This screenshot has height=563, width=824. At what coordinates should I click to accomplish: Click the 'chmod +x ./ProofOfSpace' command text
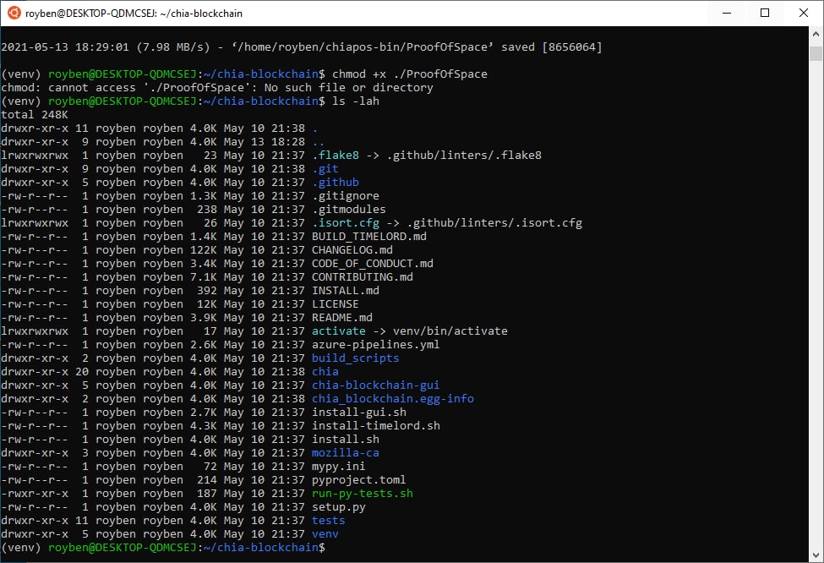point(409,74)
